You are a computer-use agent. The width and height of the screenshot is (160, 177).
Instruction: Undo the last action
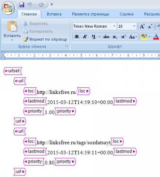pos(29,5)
